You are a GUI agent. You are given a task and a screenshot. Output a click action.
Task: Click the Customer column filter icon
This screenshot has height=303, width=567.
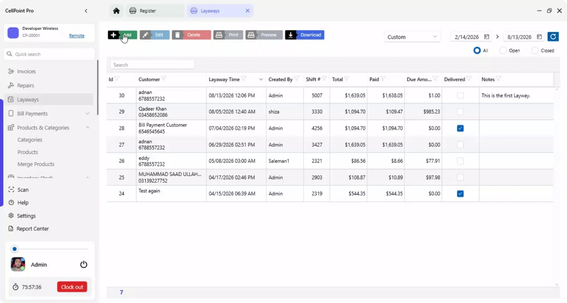(164, 79)
